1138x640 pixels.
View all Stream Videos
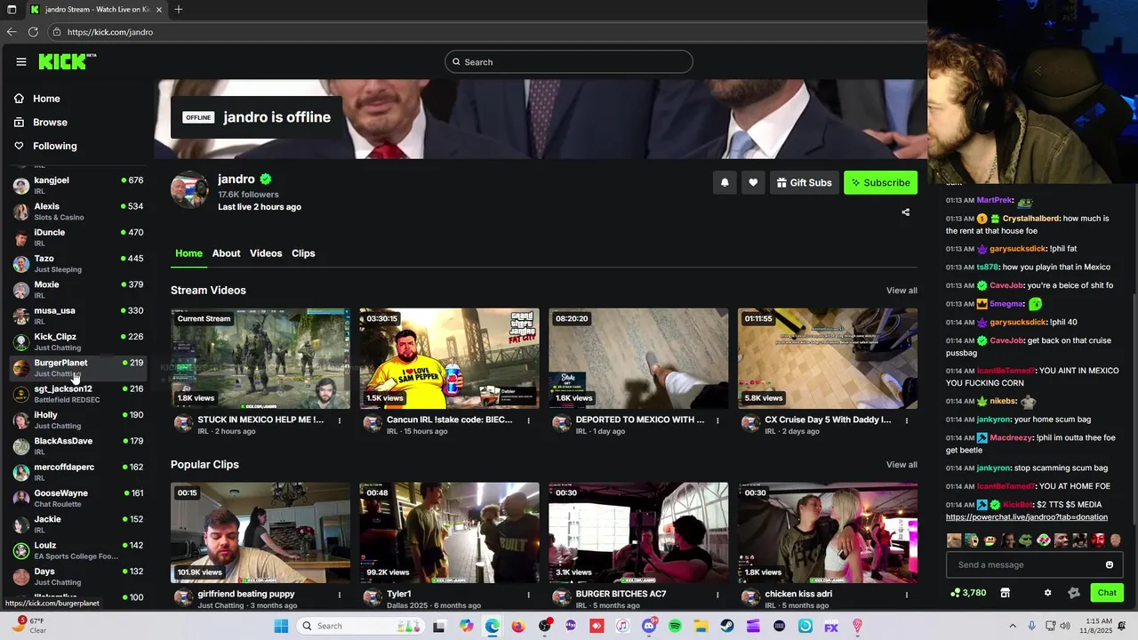pos(902,291)
